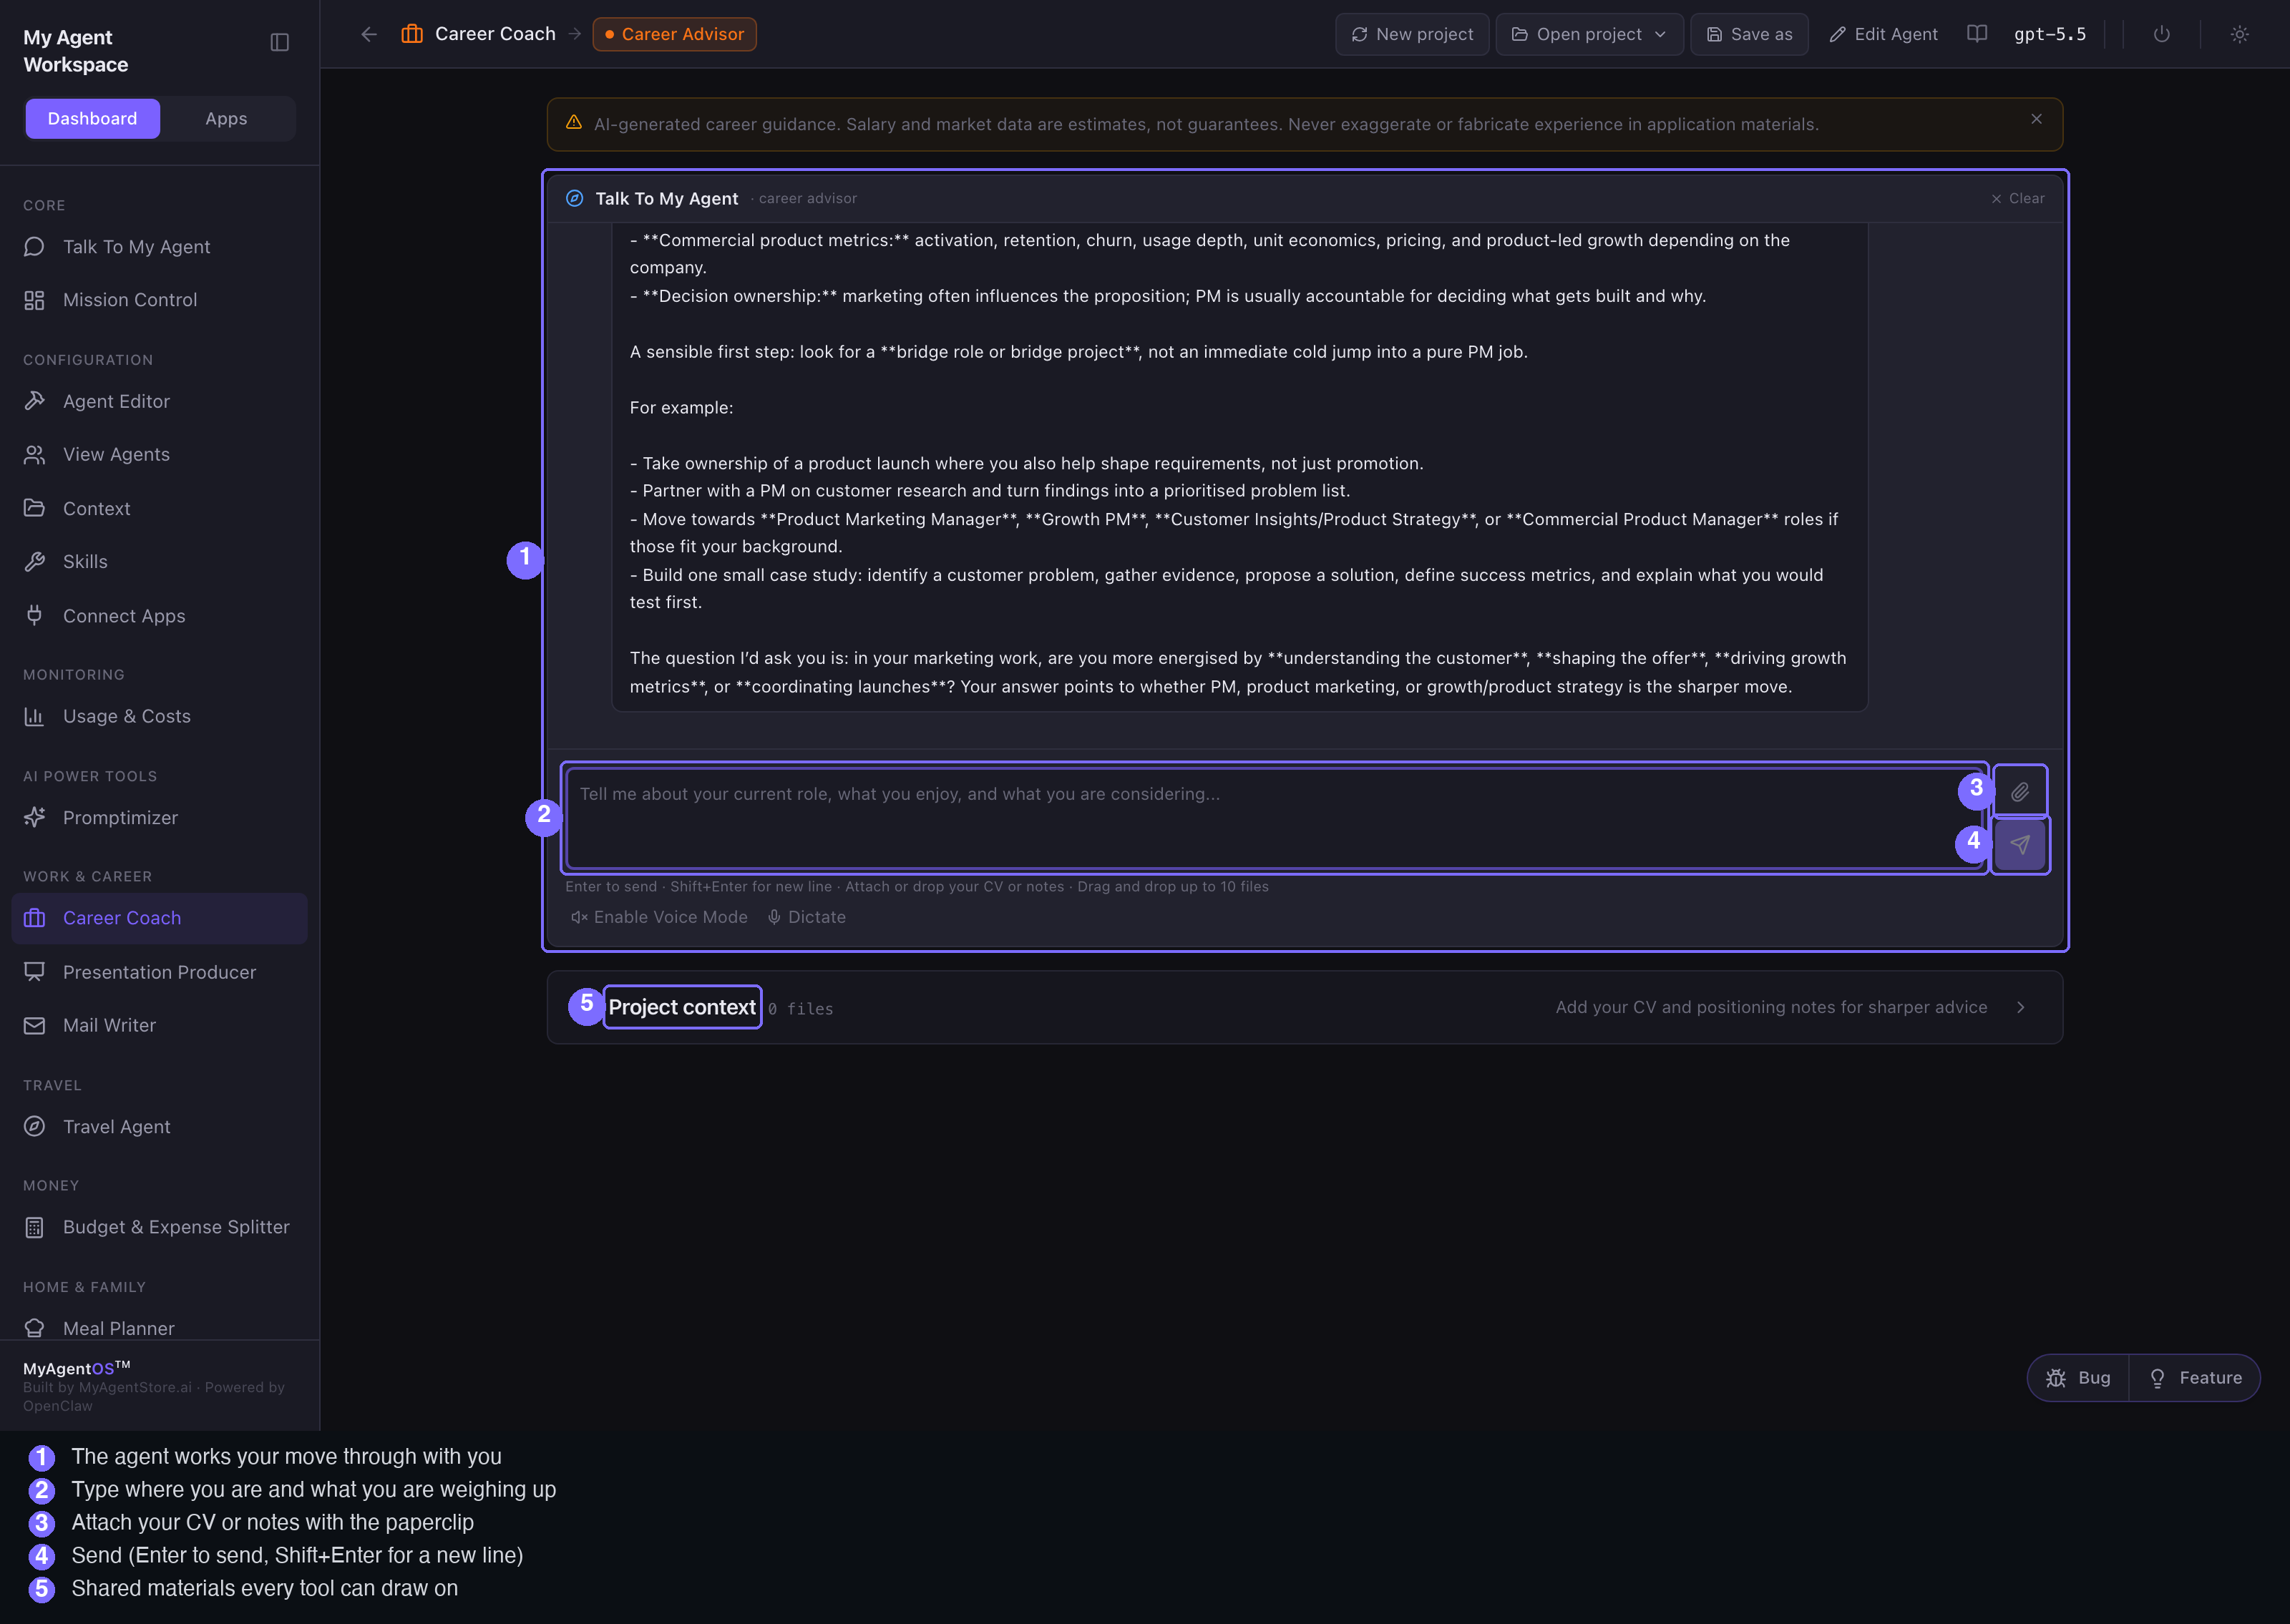Image resolution: width=2290 pixels, height=1624 pixels.
Task: Expand Project context chevron
Action: [2021, 1007]
